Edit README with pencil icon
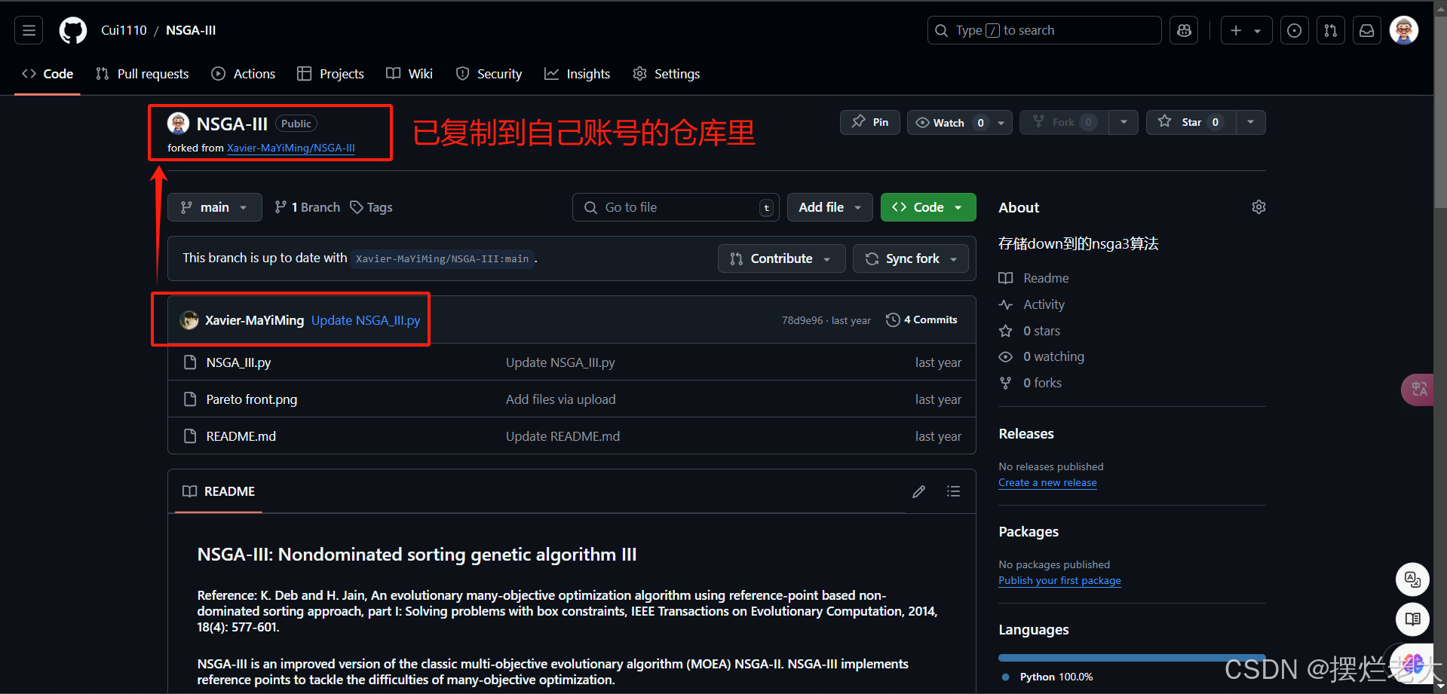This screenshot has height=694, width=1447. pyautogui.click(x=918, y=491)
